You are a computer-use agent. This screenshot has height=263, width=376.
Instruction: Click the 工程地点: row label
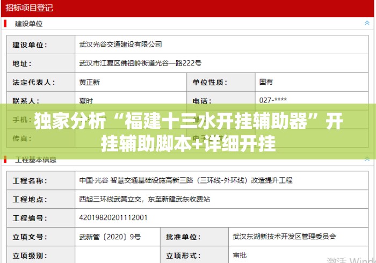(30, 199)
